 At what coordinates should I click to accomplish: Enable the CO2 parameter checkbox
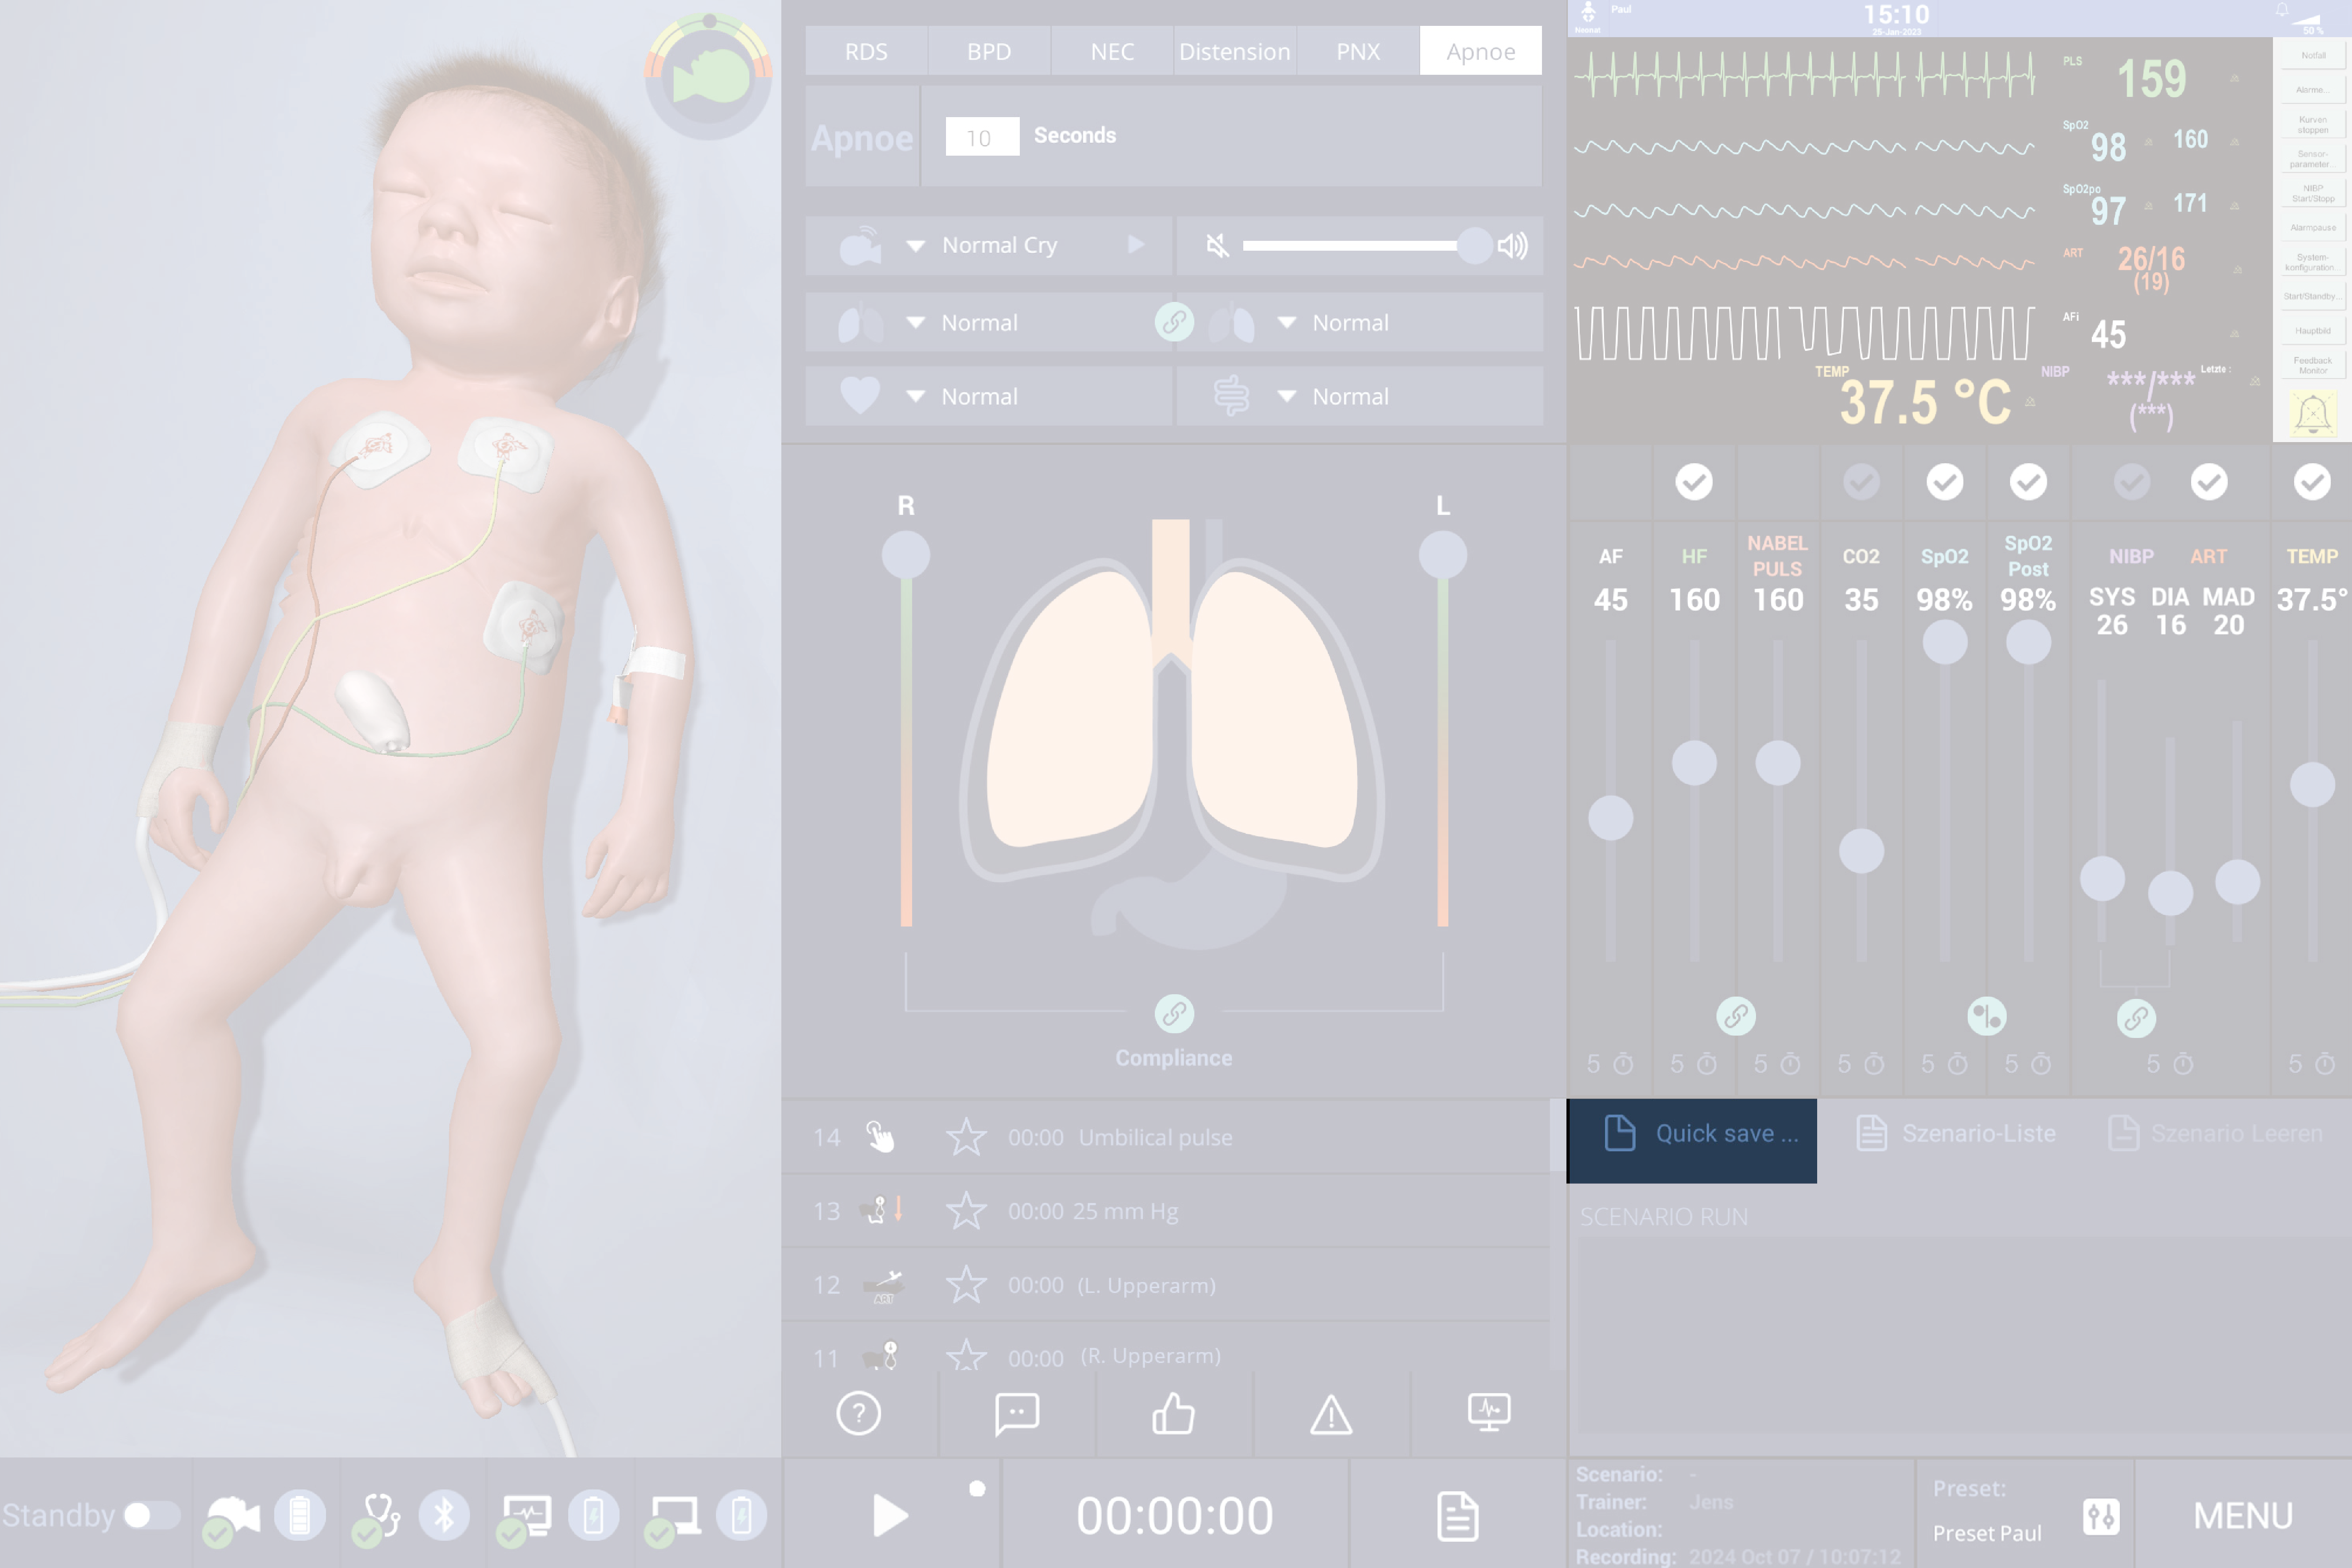coord(1861,482)
